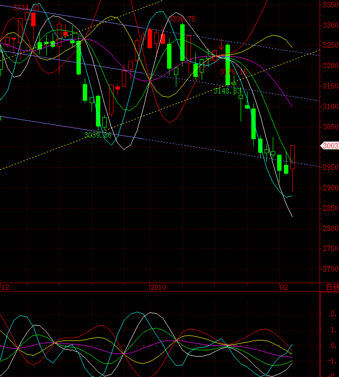
Task: Select the tall green candle above 3148.33 label
Action: tap(227, 65)
